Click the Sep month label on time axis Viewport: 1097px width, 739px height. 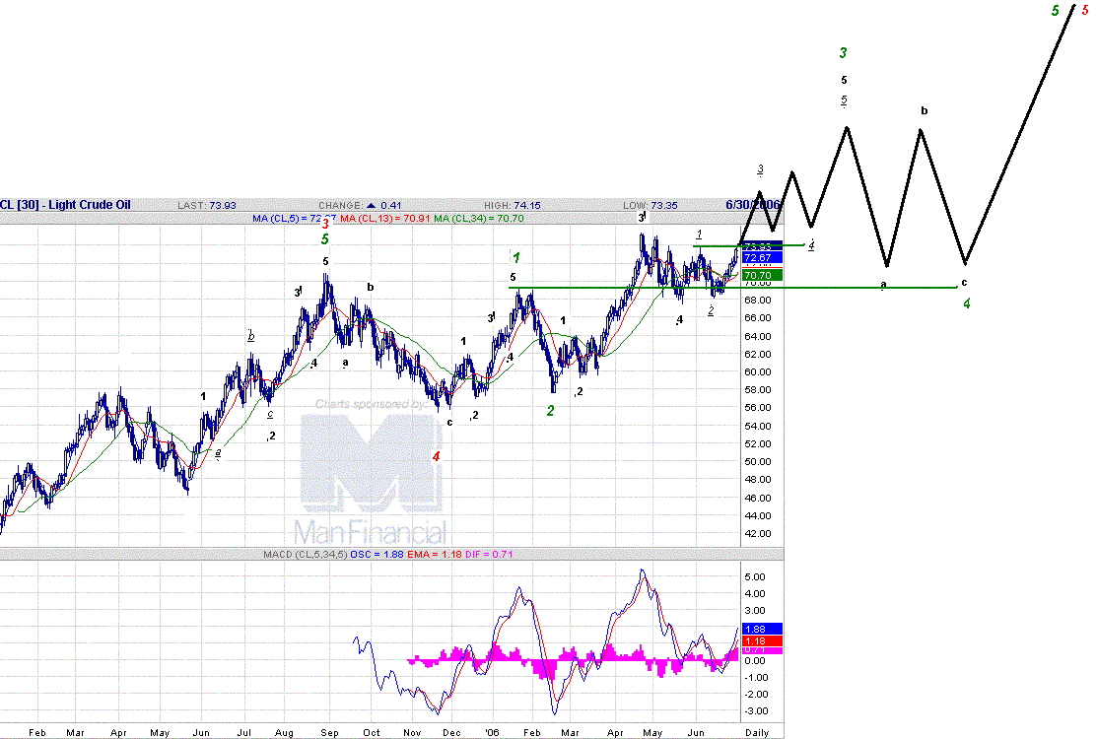coord(329,733)
